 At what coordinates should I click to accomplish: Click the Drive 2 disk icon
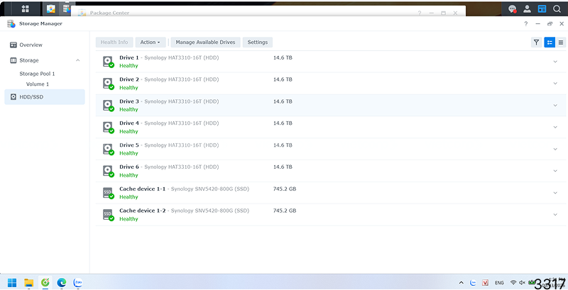tap(109, 84)
